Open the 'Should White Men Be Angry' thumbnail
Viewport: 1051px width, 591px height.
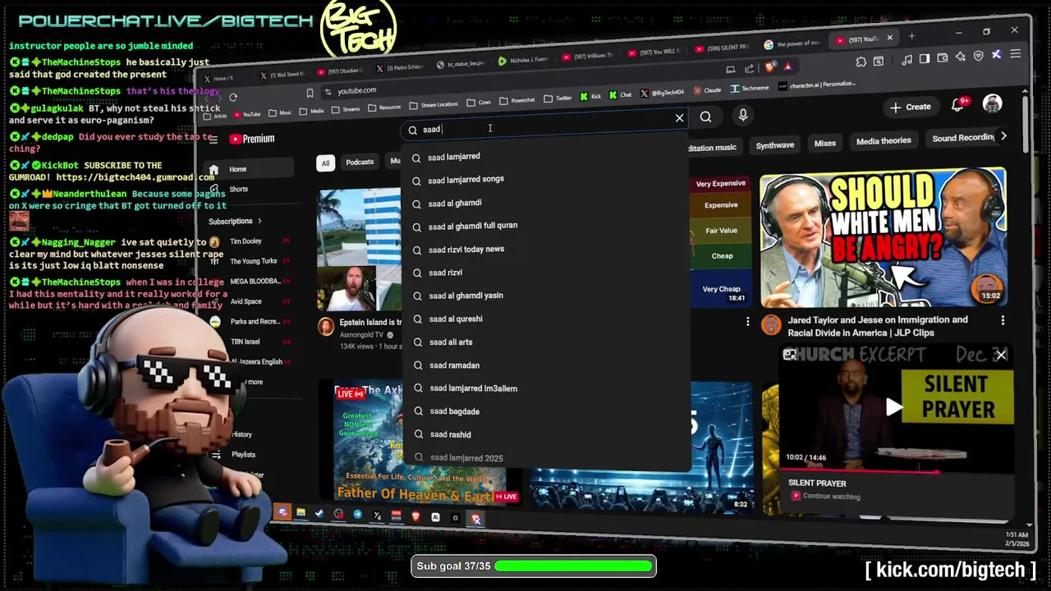(883, 238)
